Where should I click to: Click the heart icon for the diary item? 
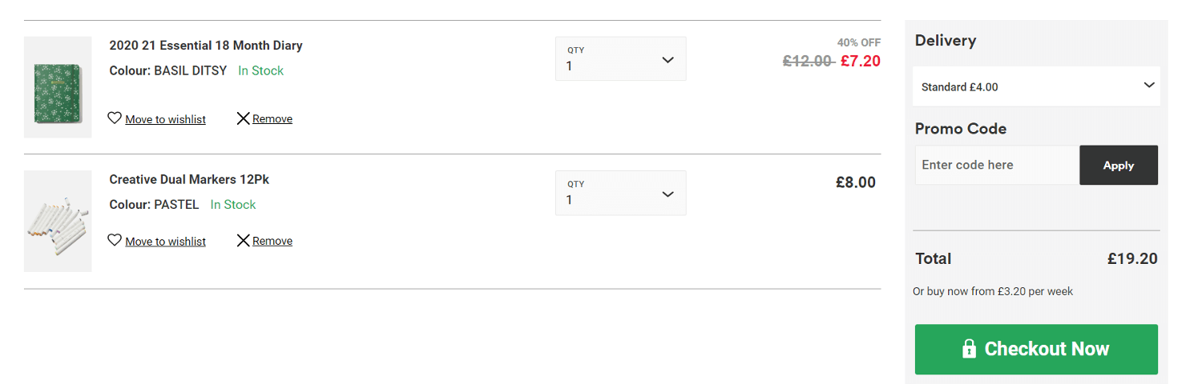click(x=115, y=118)
